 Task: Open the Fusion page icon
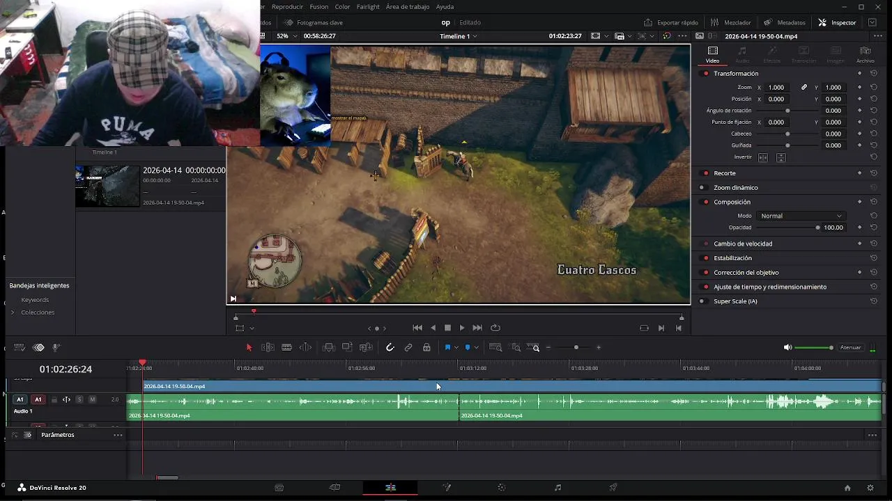[x=446, y=488]
